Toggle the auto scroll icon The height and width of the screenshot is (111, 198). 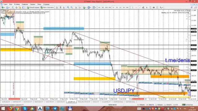pyautogui.click(x=76, y=7)
